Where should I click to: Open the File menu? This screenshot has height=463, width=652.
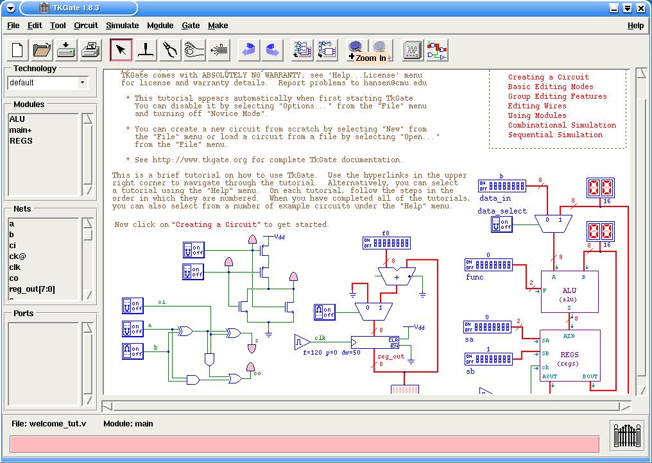(13, 26)
